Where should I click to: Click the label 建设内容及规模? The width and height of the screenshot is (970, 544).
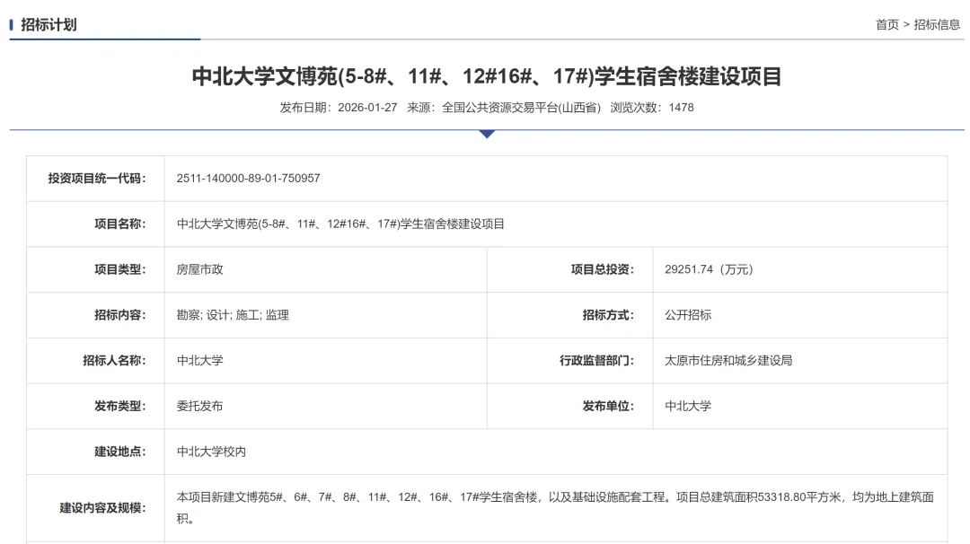point(102,508)
